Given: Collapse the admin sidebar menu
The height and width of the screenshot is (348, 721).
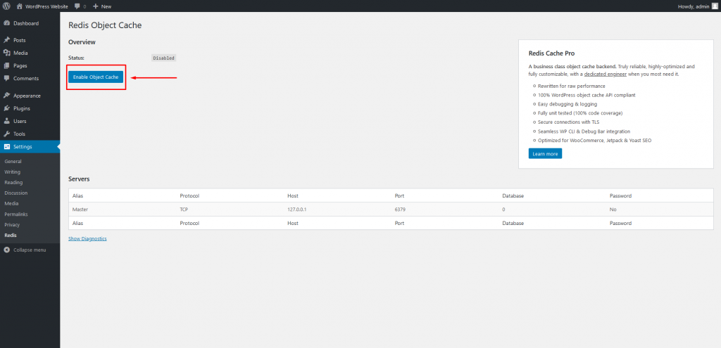Looking at the screenshot, I should [30, 250].
